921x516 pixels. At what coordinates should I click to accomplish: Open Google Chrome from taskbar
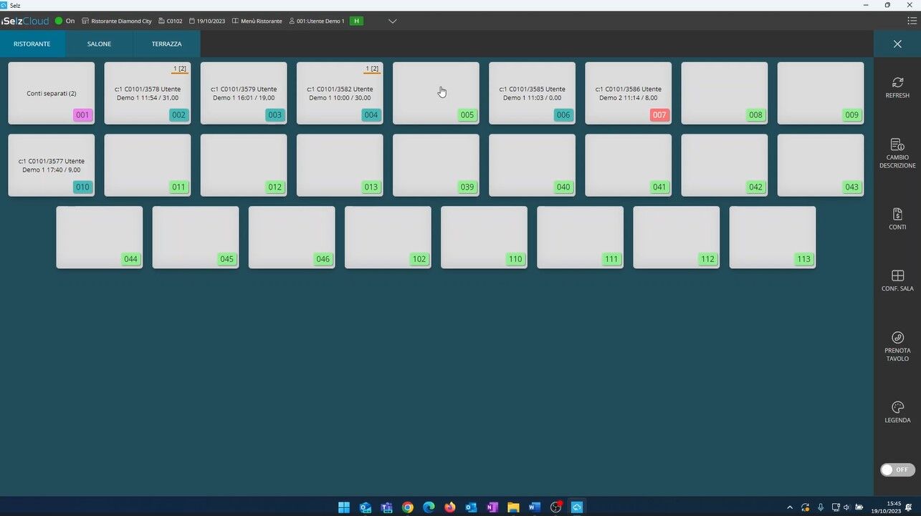[408, 507]
